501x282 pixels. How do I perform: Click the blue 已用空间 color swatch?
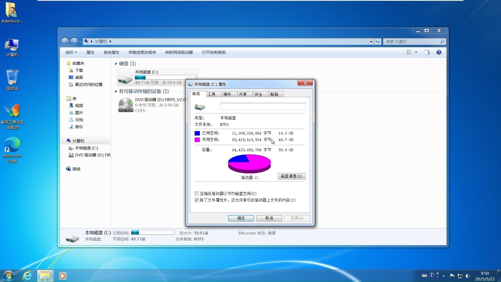click(x=197, y=133)
